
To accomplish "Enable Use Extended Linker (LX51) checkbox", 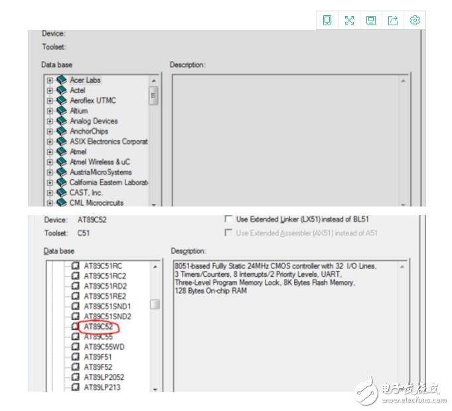I will (229, 219).
